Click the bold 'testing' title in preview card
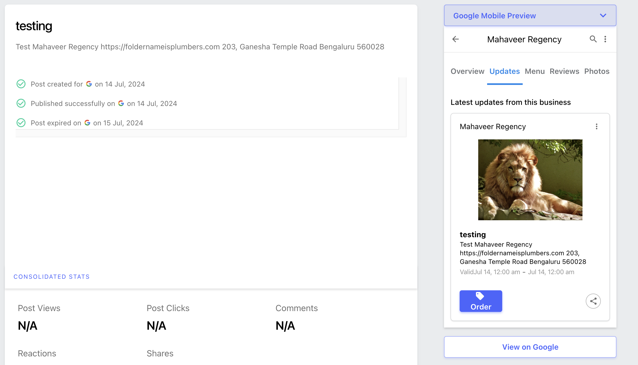This screenshot has height=365, width=638. click(473, 235)
